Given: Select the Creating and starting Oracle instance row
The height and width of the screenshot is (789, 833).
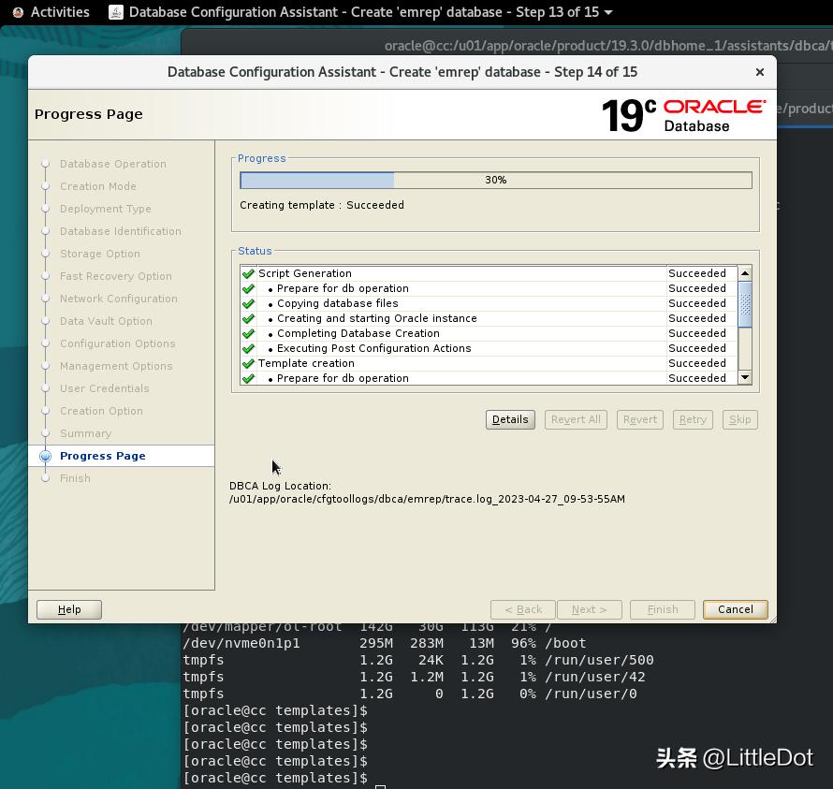Looking at the screenshot, I should point(489,318).
